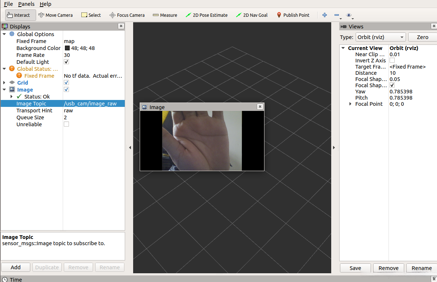Viewport: 437px width, 282px height.
Task: Open the eye view options icon
Action: click(x=349, y=15)
